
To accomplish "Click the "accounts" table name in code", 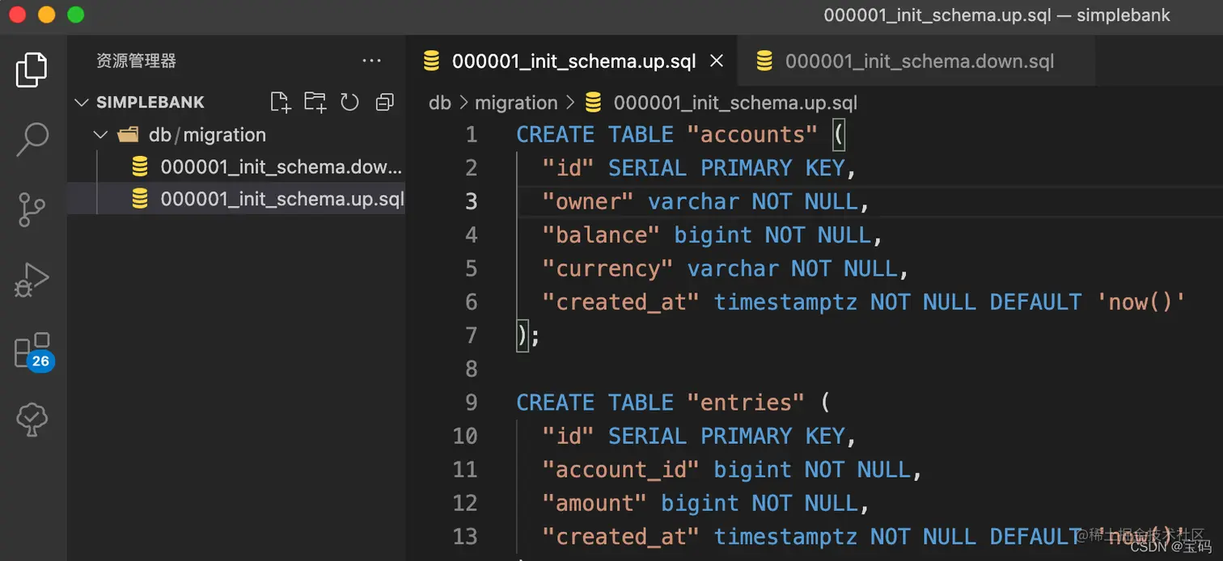I will pos(752,134).
